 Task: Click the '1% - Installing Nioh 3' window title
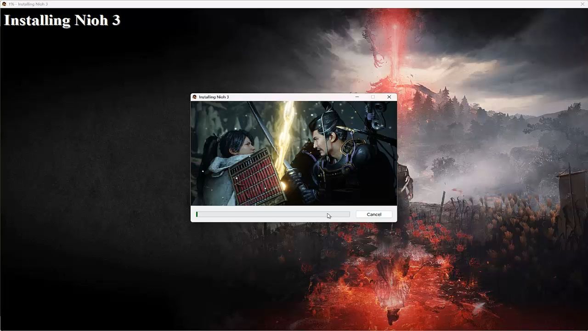pos(28,4)
